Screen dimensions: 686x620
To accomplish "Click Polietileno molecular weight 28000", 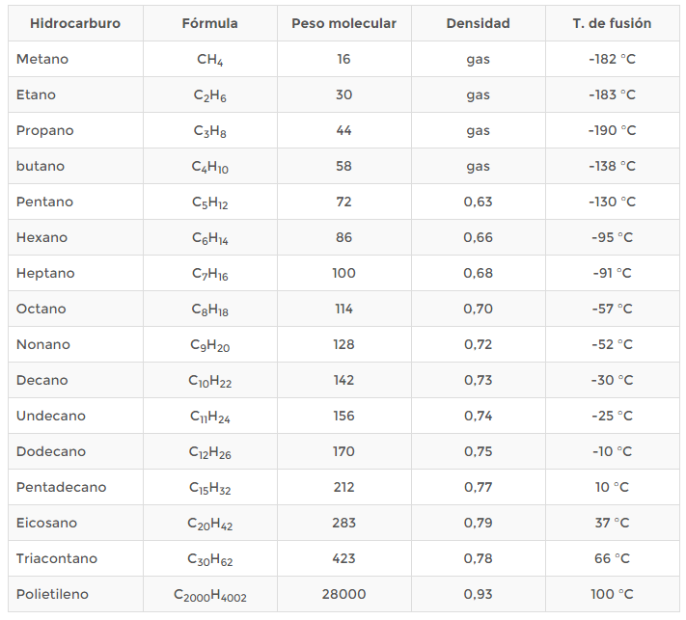I will click(x=343, y=594).
